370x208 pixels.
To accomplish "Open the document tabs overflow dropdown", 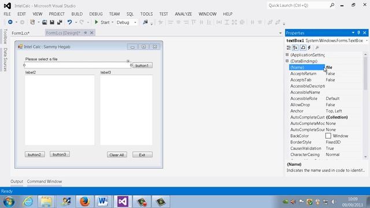I will [x=280, y=33].
